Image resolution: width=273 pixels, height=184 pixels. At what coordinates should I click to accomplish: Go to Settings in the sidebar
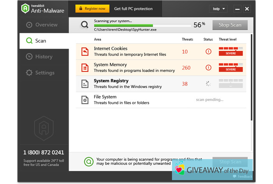pos(44,73)
